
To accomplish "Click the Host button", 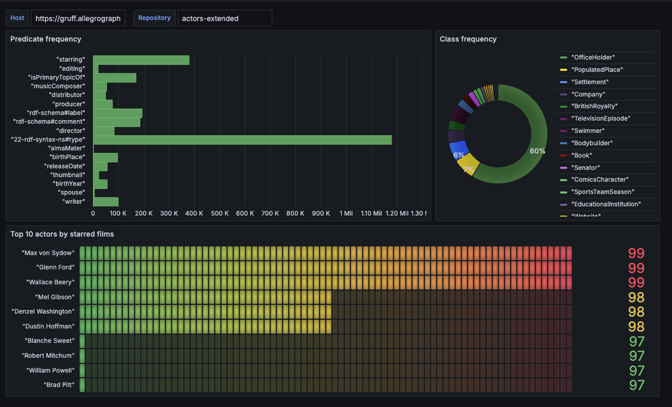I will [17, 17].
